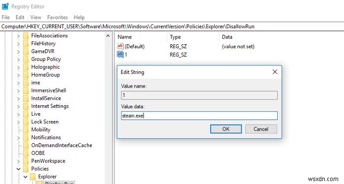Select the Mobility tree label

pyautogui.click(x=41, y=129)
